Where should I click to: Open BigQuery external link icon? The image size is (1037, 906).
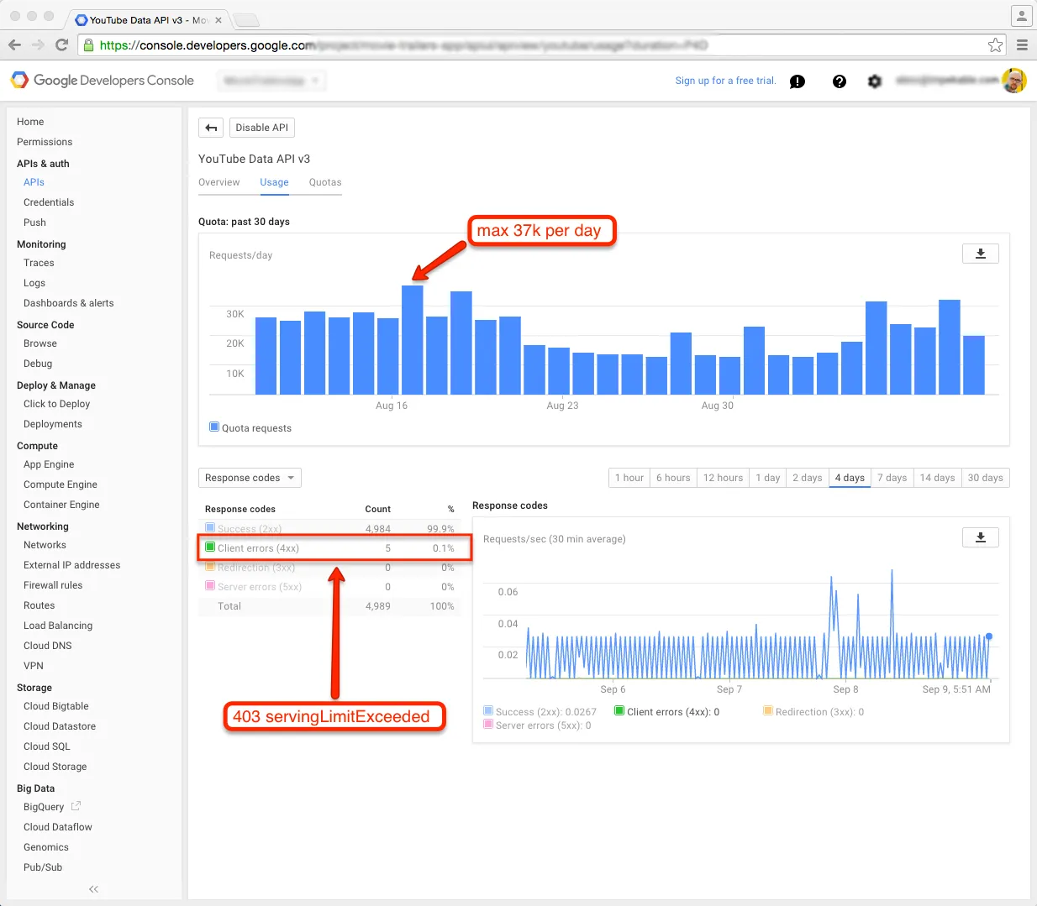[x=76, y=806]
